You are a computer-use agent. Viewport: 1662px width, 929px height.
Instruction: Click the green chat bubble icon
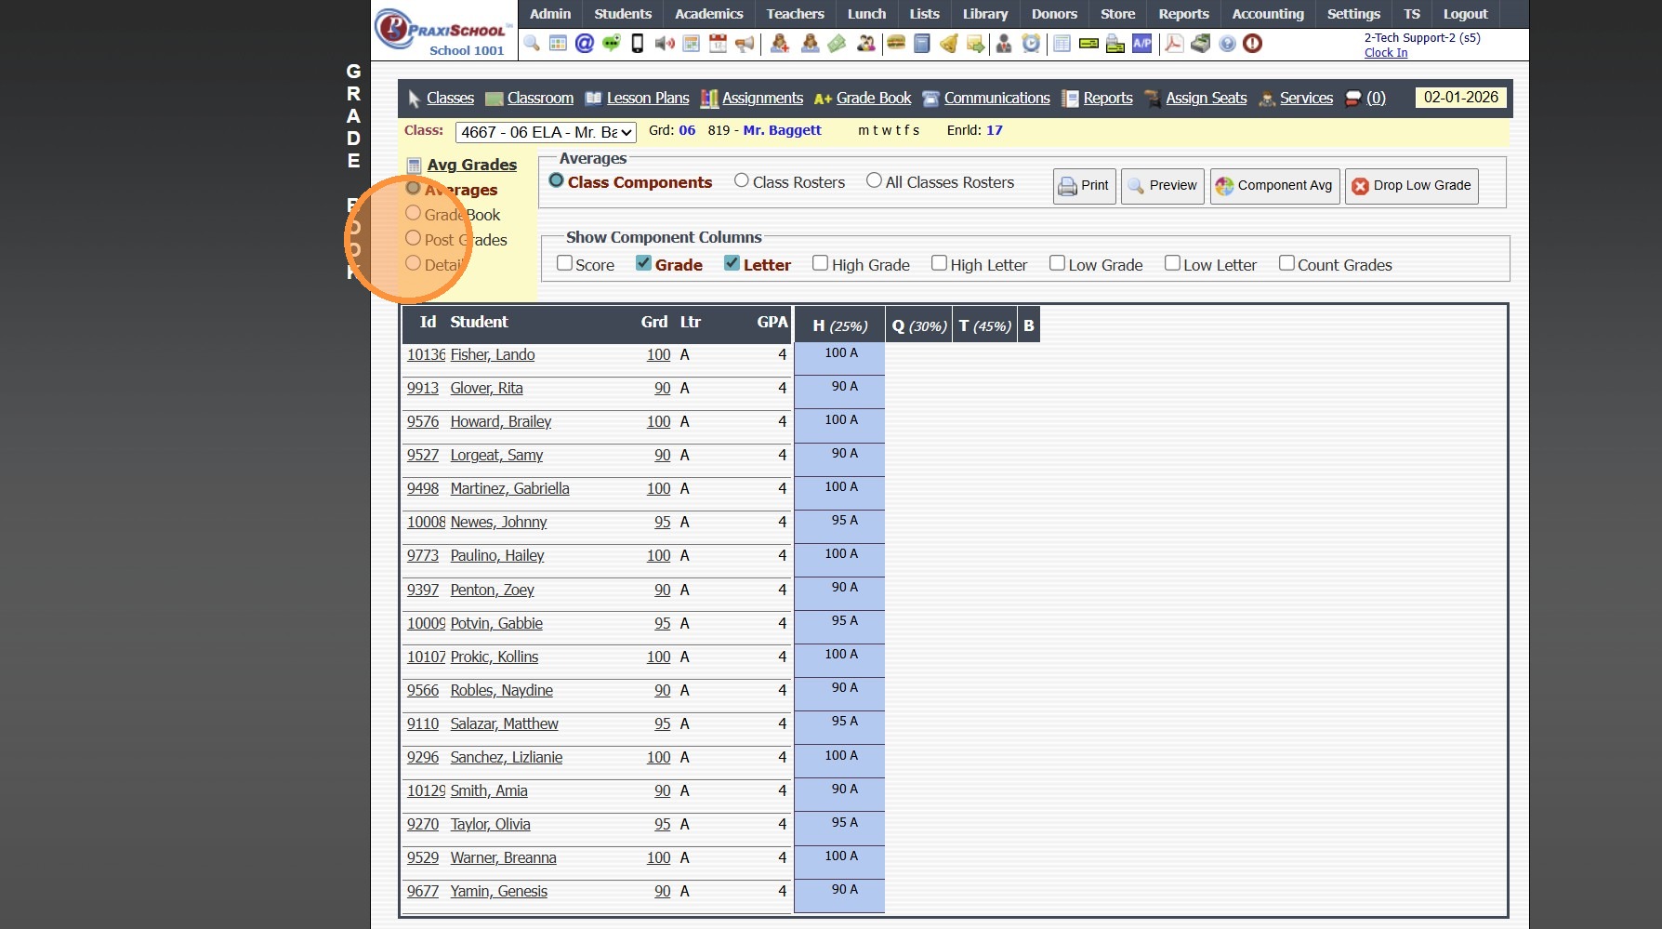pos(611,44)
